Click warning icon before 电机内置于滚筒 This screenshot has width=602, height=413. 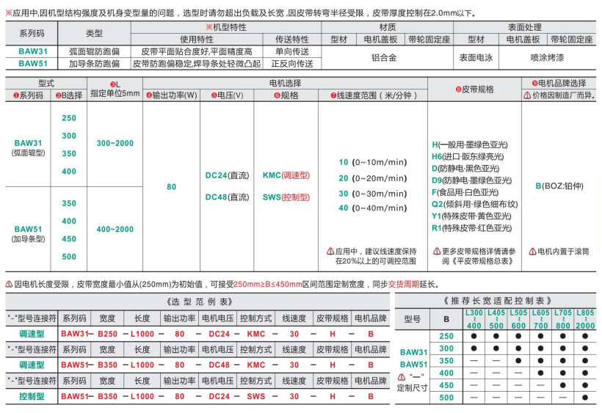click(x=532, y=251)
